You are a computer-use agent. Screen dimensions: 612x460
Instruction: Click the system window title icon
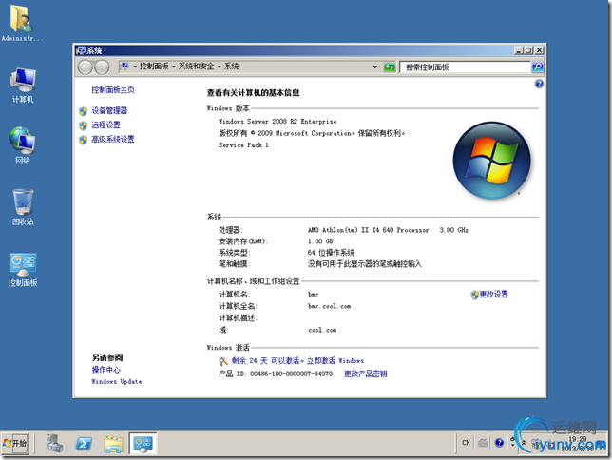click(x=81, y=50)
